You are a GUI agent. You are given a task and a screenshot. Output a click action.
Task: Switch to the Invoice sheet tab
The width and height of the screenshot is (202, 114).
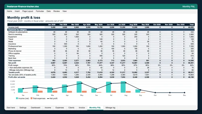[x=82, y=108]
